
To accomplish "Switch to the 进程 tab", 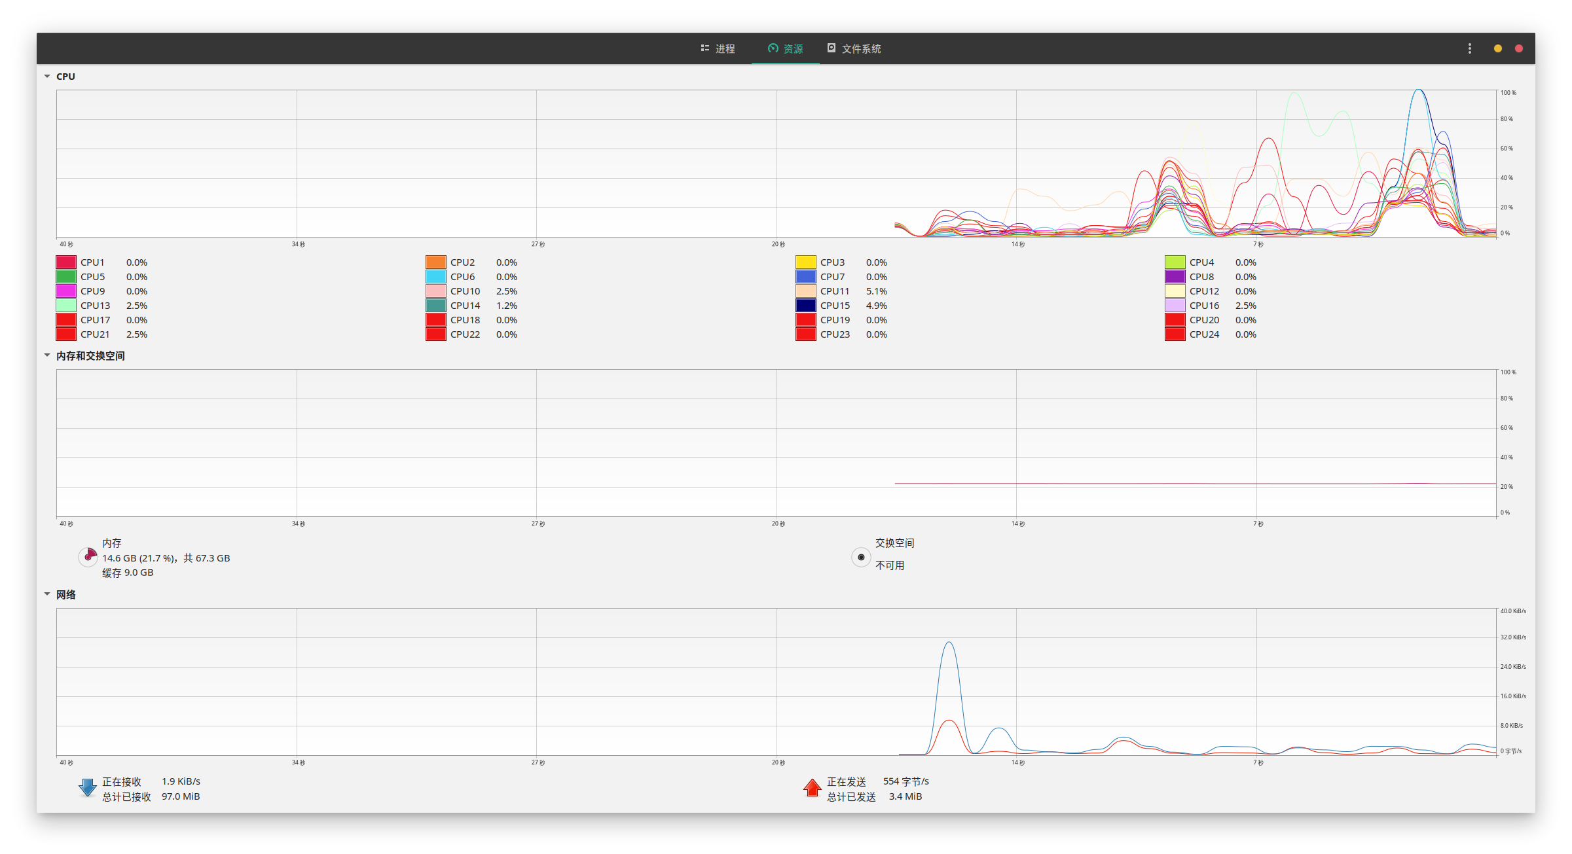I will [x=718, y=48].
